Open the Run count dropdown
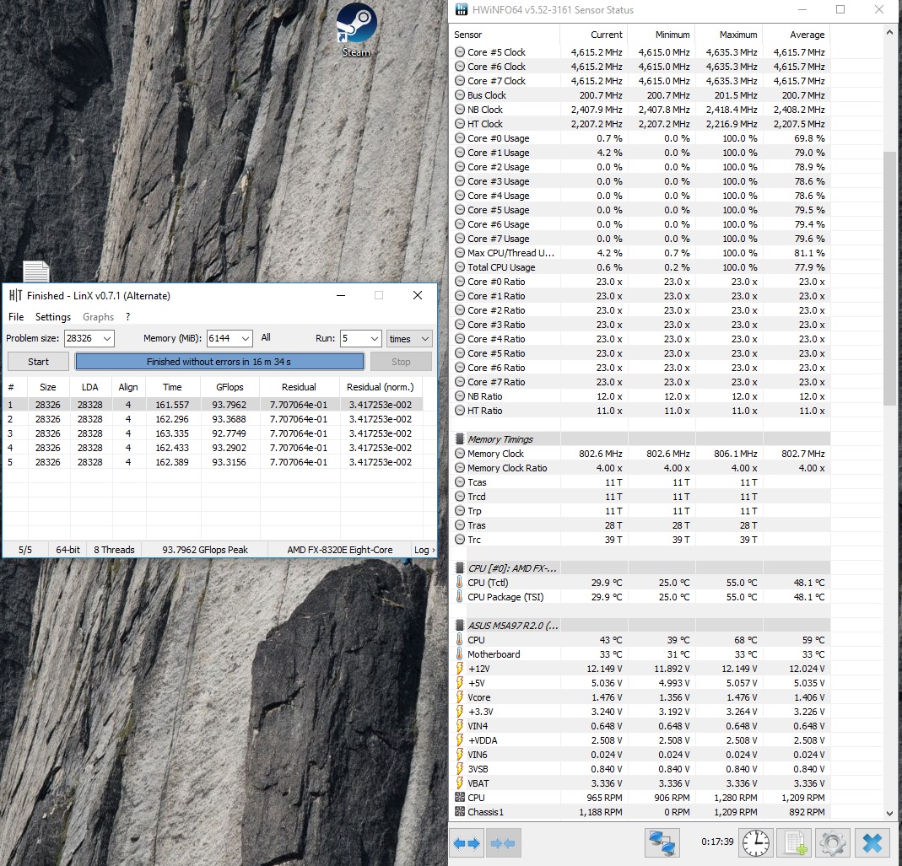Viewport: 902px width, 866px height. [375, 338]
